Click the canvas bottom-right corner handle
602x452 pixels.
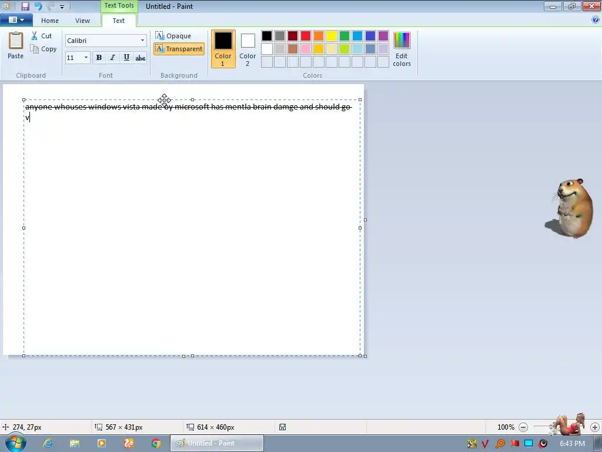[365, 356]
